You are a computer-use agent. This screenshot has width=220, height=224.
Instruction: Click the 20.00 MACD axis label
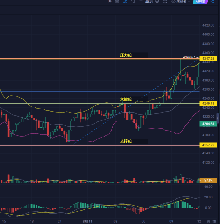(208, 197)
